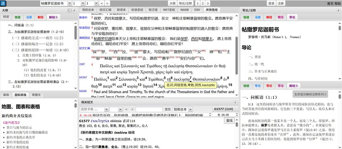Image resolution: width=342 pixels, height=149 pixels.
Task: Switch to the 新汉语 tab
Action: click(x=153, y=10)
